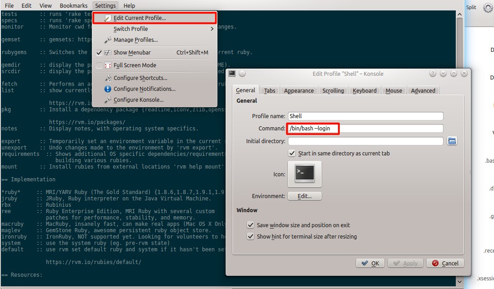The width and height of the screenshot is (494, 289).
Task: Switch to the Scrolling tab
Action: [333, 91]
